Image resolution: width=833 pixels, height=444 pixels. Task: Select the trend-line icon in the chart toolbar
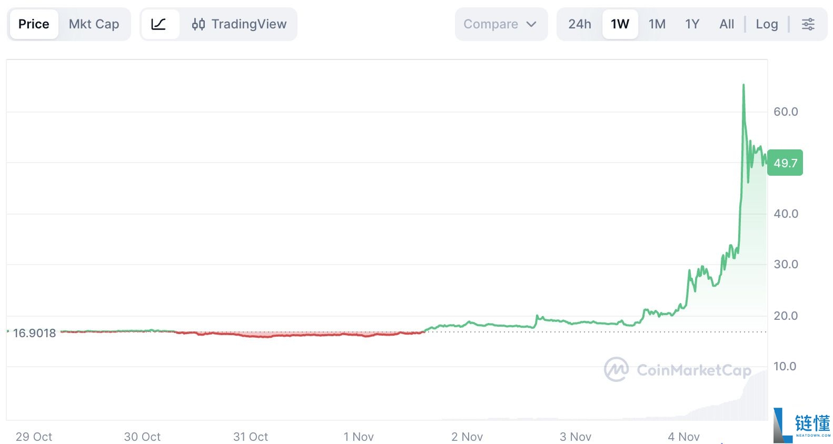pos(161,24)
